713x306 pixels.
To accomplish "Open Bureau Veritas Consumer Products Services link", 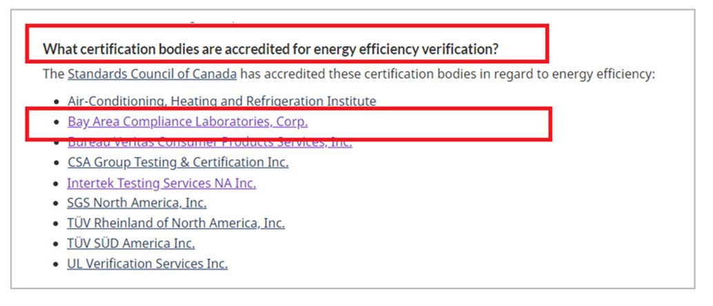I will tap(210, 143).
